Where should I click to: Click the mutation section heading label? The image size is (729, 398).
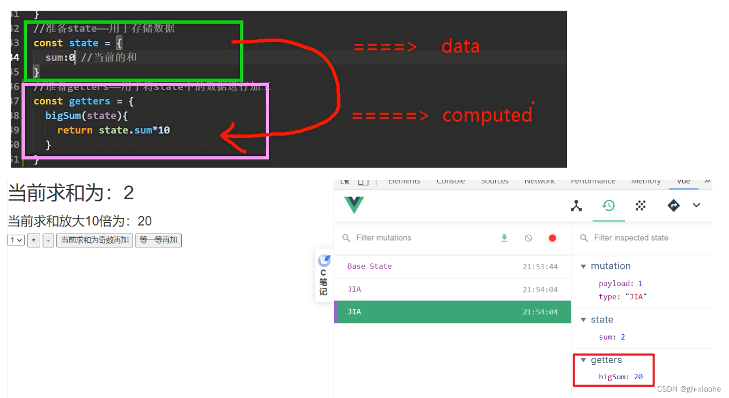tap(610, 266)
